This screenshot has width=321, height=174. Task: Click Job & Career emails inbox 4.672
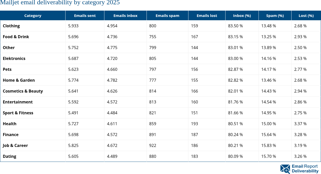click(112, 145)
